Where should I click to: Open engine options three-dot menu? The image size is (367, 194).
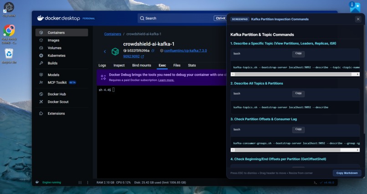click(x=88, y=183)
